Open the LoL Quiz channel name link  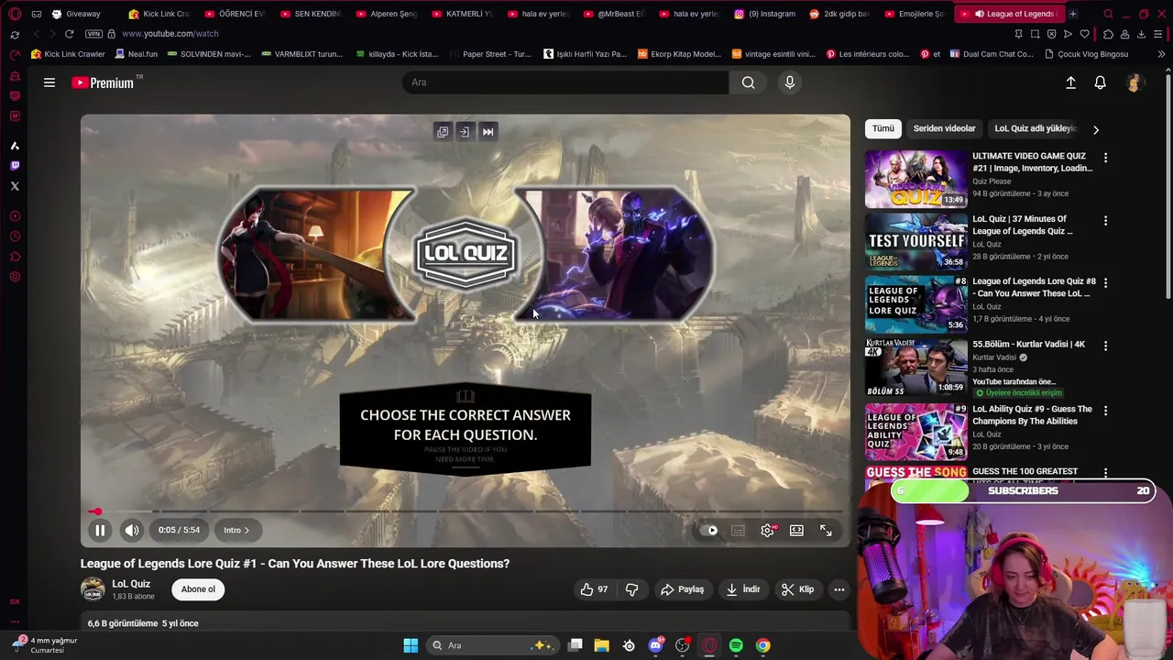131,584
